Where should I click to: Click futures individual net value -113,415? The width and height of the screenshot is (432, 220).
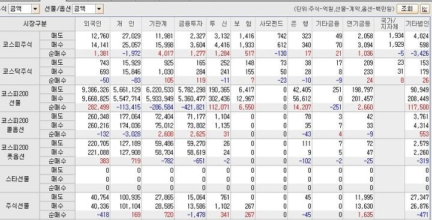[128, 107]
